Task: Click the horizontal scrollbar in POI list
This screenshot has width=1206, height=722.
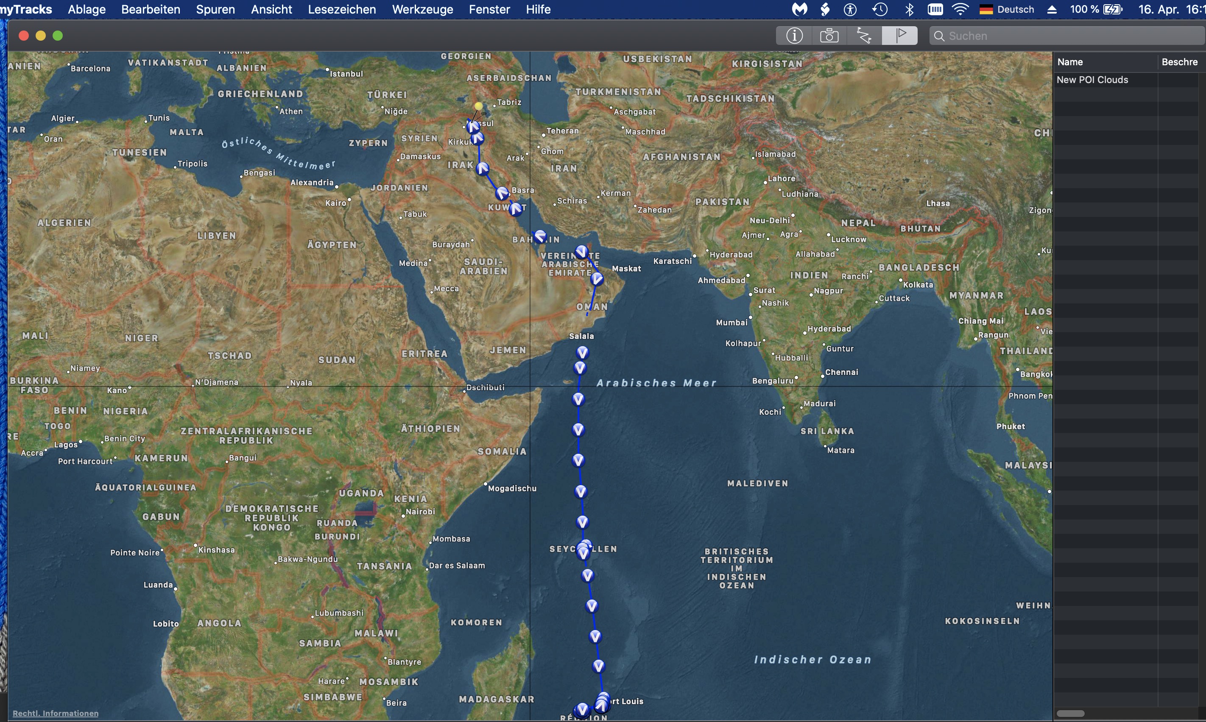Action: click(1071, 713)
